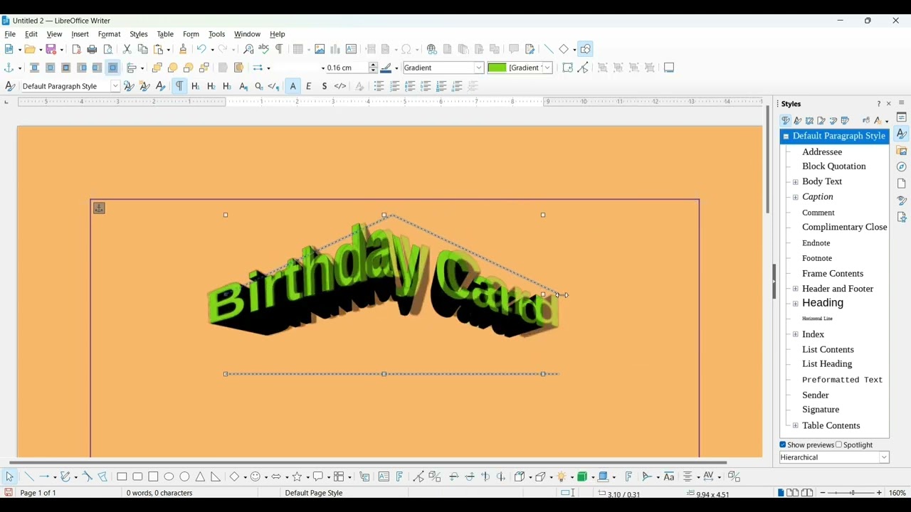Open the Help menu
Screen dimensions: 911x512
point(278,34)
